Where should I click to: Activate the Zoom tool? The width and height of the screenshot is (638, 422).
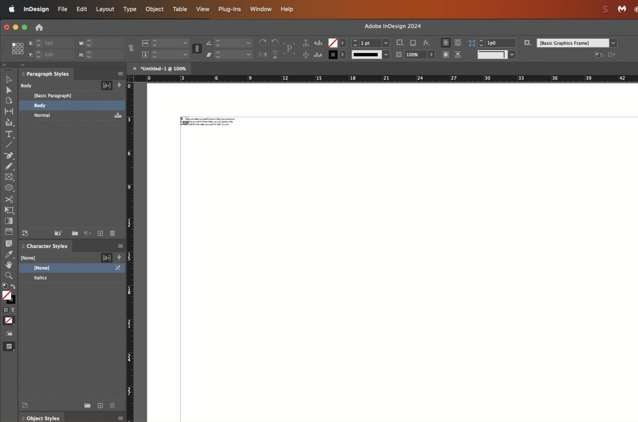coord(9,276)
